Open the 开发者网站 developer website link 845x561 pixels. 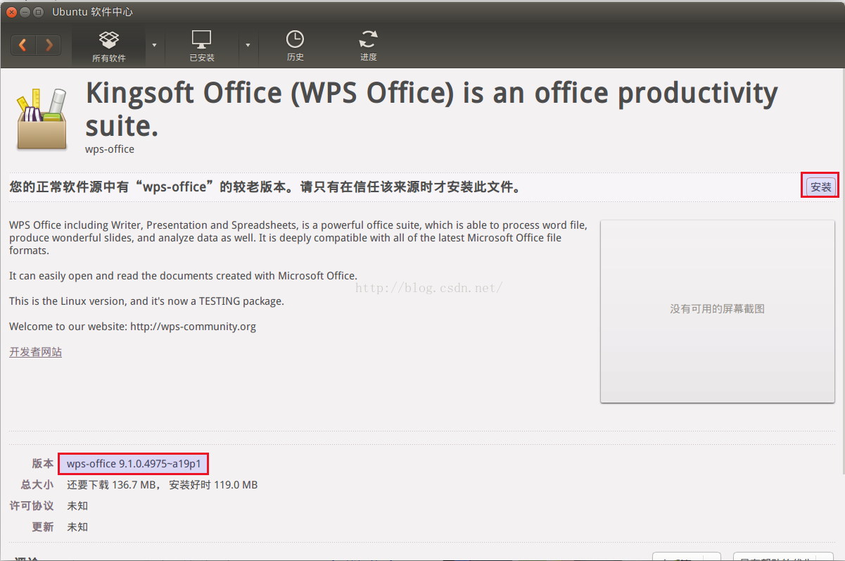pyautogui.click(x=35, y=352)
